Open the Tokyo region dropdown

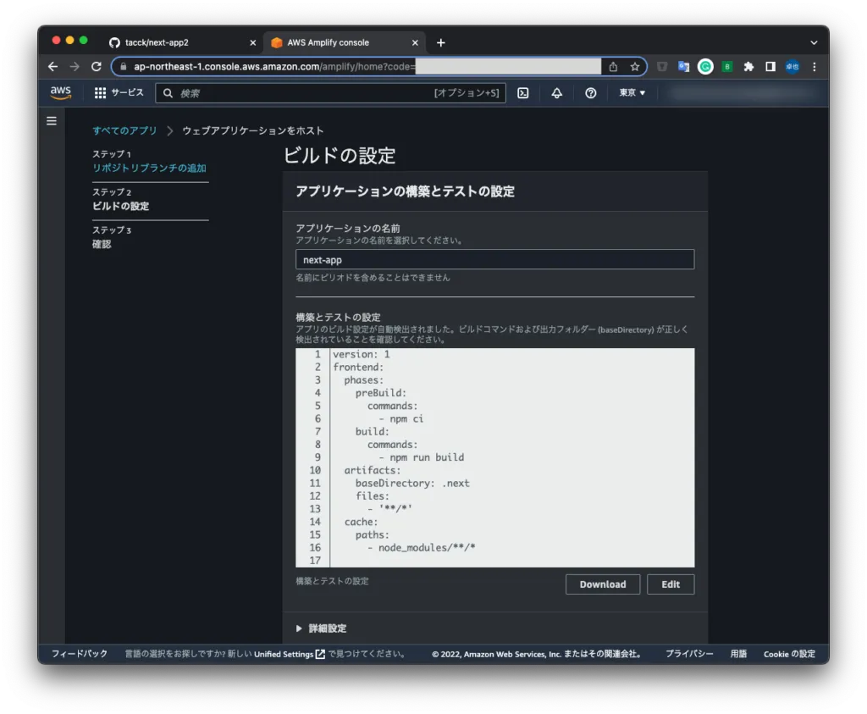(632, 93)
